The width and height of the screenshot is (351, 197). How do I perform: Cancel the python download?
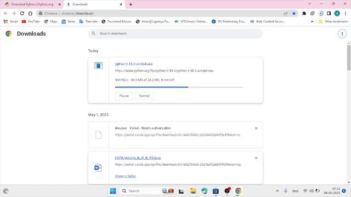click(x=144, y=96)
